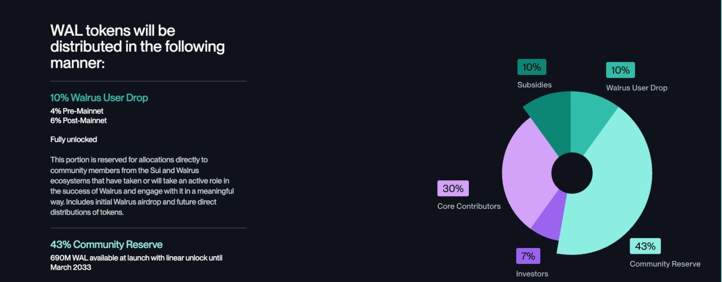Click the 7% badge above Investors
722x282 pixels.
tap(528, 256)
